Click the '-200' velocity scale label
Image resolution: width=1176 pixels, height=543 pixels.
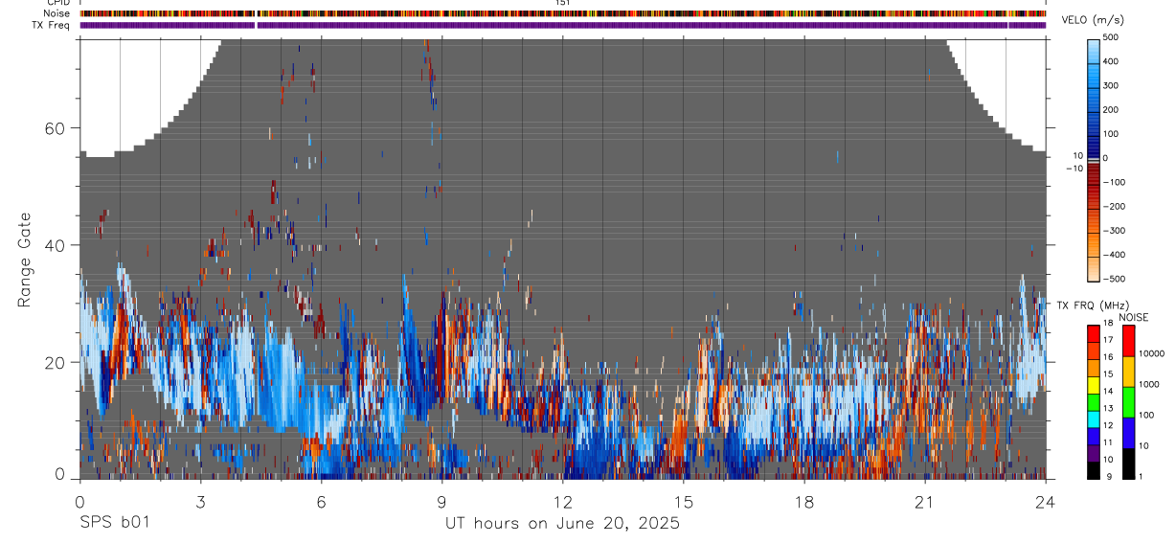[x=1113, y=207]
